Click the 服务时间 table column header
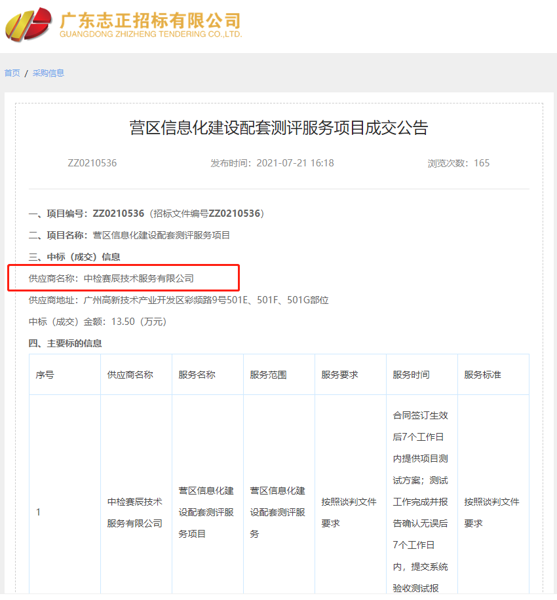Viewport: 557px width, 600px height. 411,375
